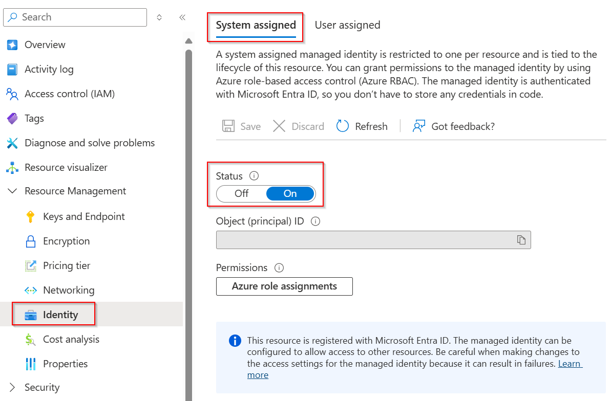Click the Access control (IAM) people icon

tap(12, 94)
